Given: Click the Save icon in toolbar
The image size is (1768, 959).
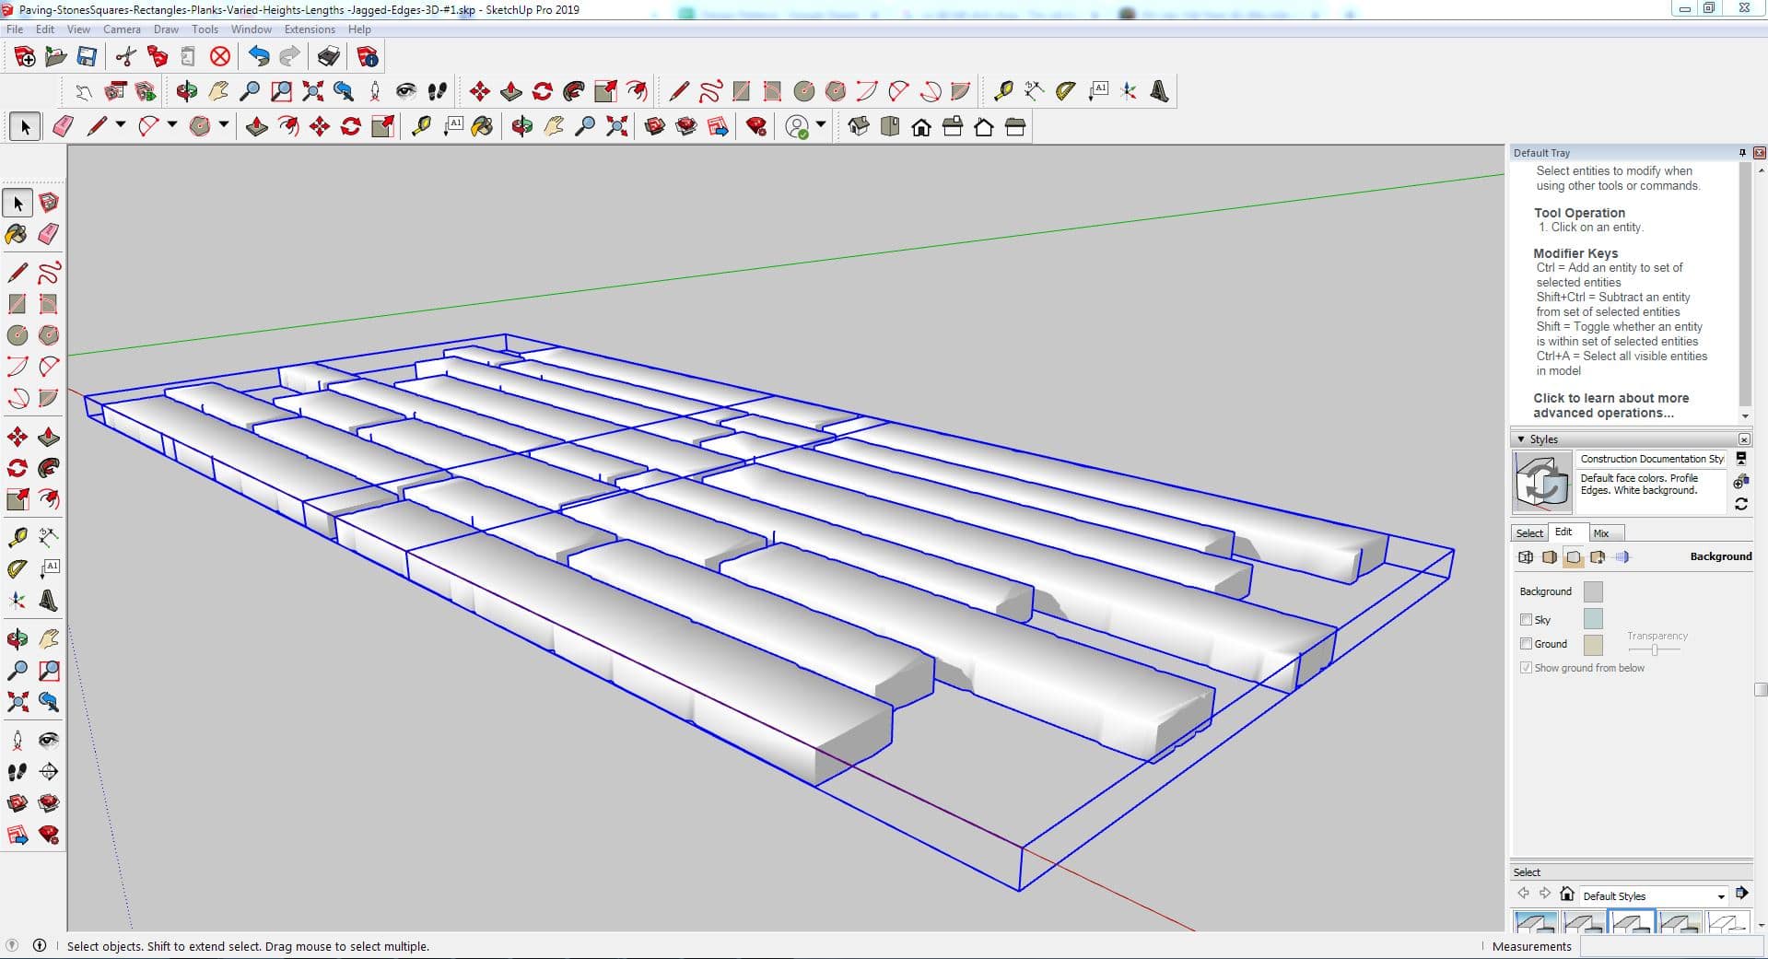Looking at the screenshot, I should (87, 57).
